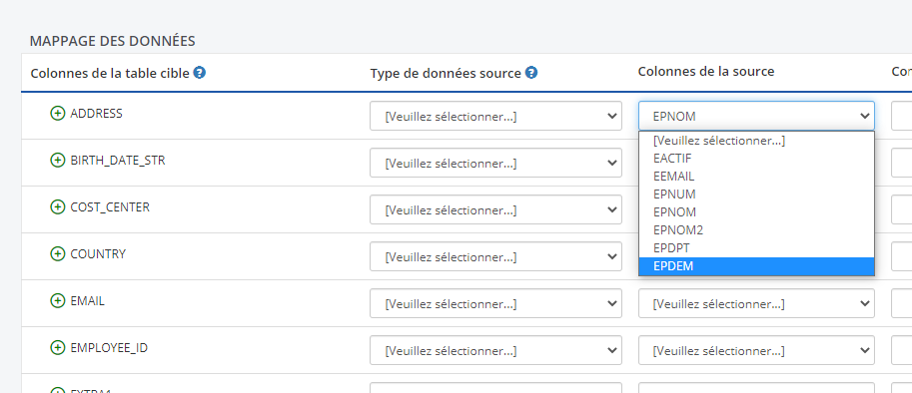Expand the EMAIL row plus icon

coord(57,300)
